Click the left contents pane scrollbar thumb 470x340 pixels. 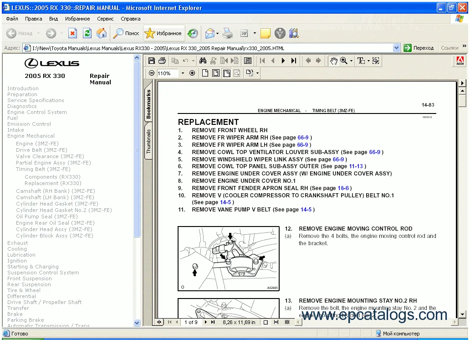coord(137,149)
